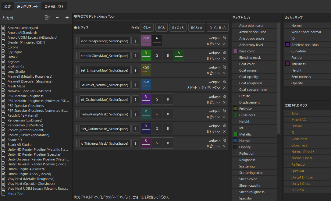This screenshot has height=201, width=331.
Task: Click the mesh map Thickness swatch
Action: coord(287,64)
